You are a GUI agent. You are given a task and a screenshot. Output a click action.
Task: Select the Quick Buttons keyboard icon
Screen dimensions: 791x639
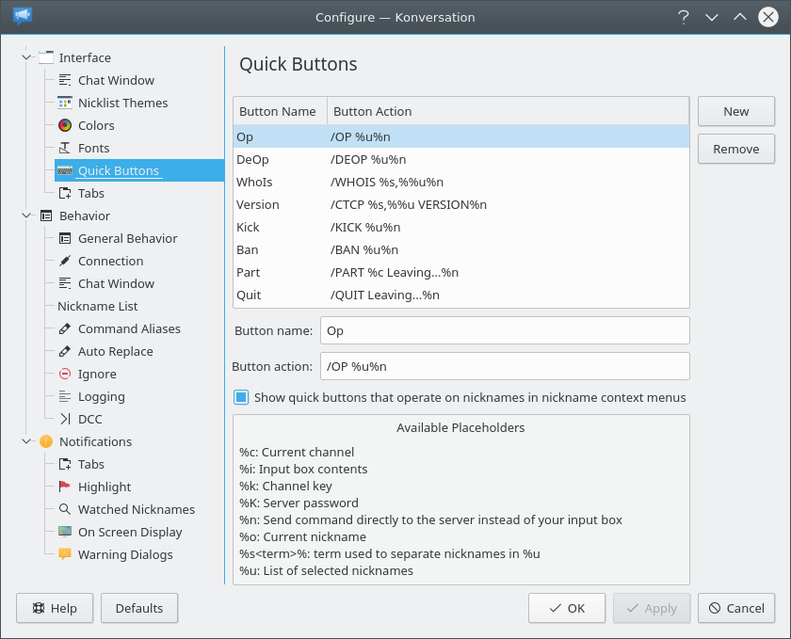(x=63, y=170)
